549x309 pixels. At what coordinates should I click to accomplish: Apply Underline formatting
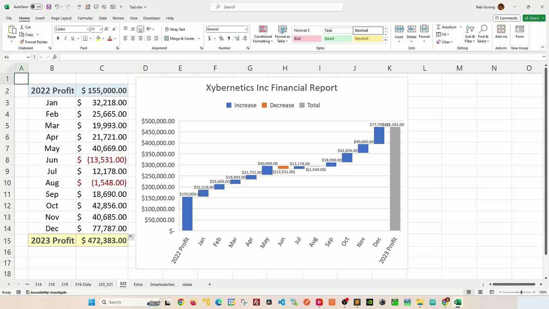[x=72, y=38]
